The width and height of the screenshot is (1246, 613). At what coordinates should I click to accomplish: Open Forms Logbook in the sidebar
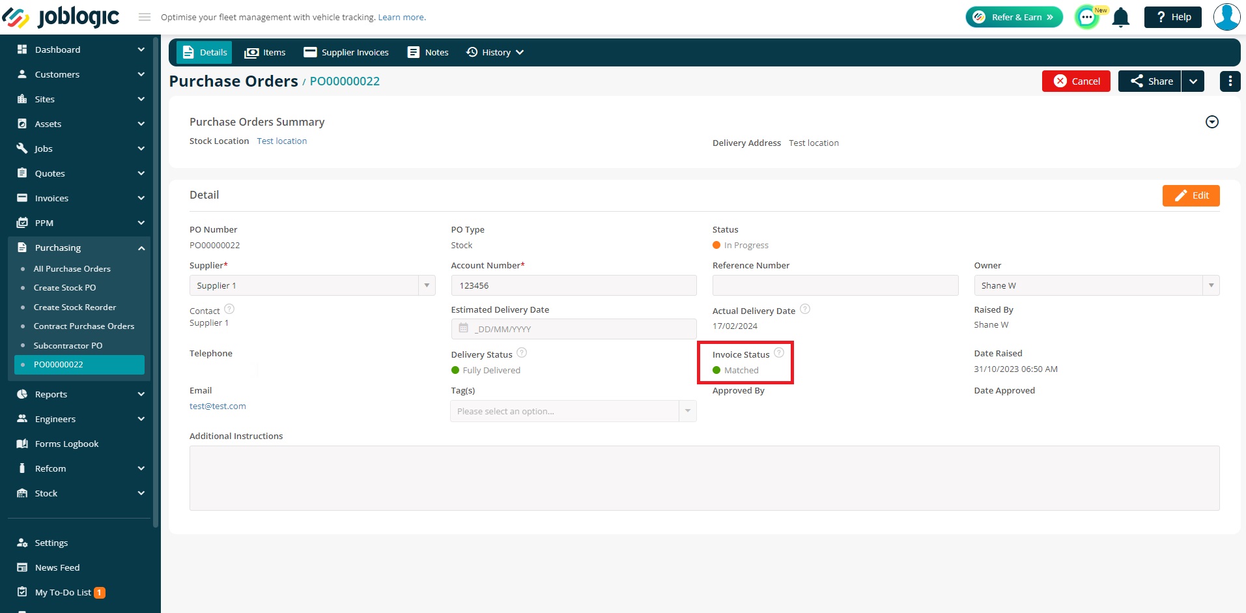pos(66,444)
